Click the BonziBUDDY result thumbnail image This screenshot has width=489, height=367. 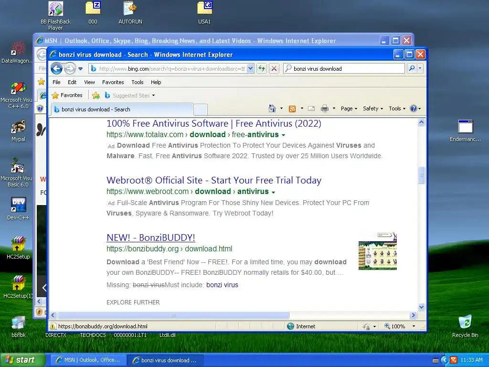coord(377,251)
